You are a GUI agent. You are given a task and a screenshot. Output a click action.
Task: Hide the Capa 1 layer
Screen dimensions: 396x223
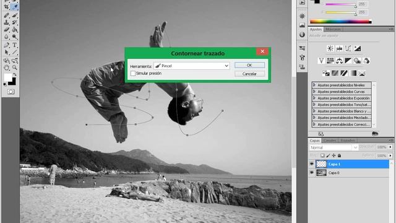(312, 164)
